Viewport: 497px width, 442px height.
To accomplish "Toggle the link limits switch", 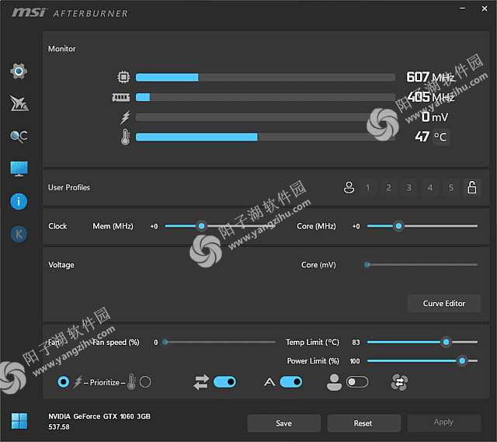I will [x=224, y=382].
